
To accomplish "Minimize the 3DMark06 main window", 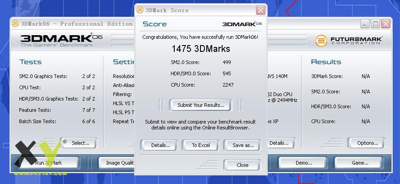I will pyautogui.click(x=365, y=24).
